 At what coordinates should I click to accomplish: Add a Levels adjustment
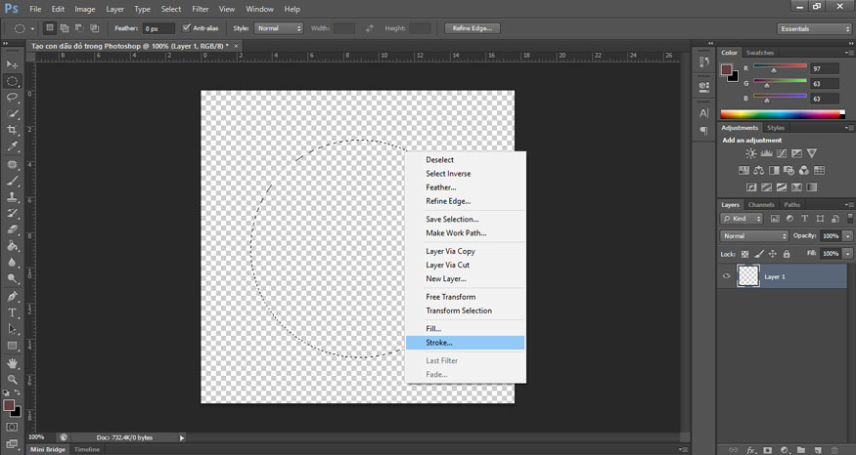click(766, 153)
